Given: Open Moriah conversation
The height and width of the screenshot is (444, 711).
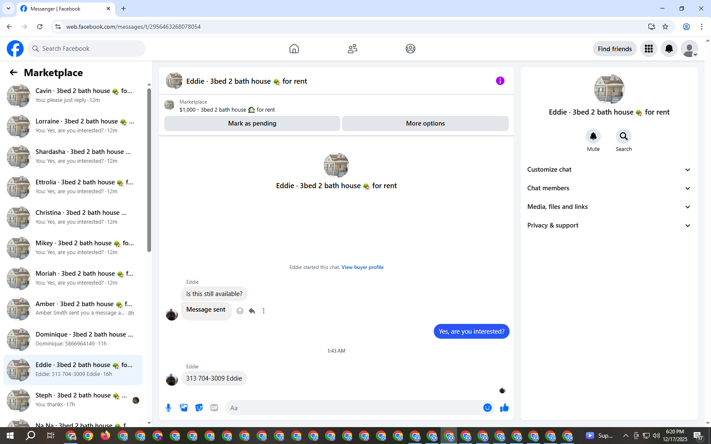Looking at the screenshot, I should (73, 278).
